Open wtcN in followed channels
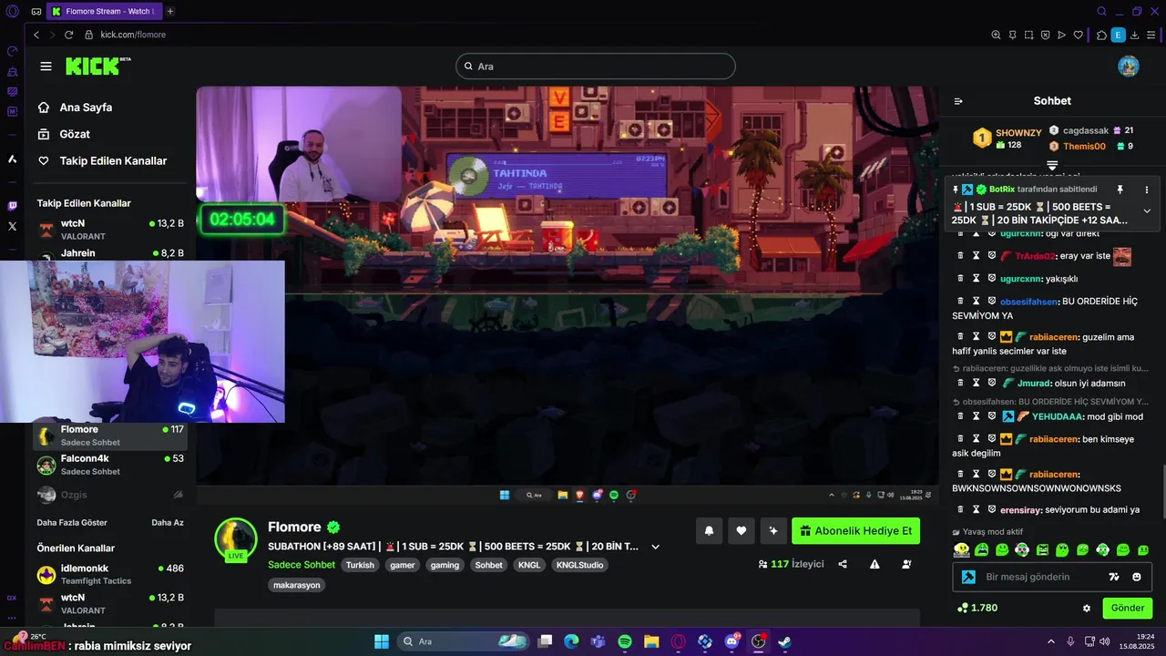Viewport: 1166px width, 656px height. click(110, 229)
